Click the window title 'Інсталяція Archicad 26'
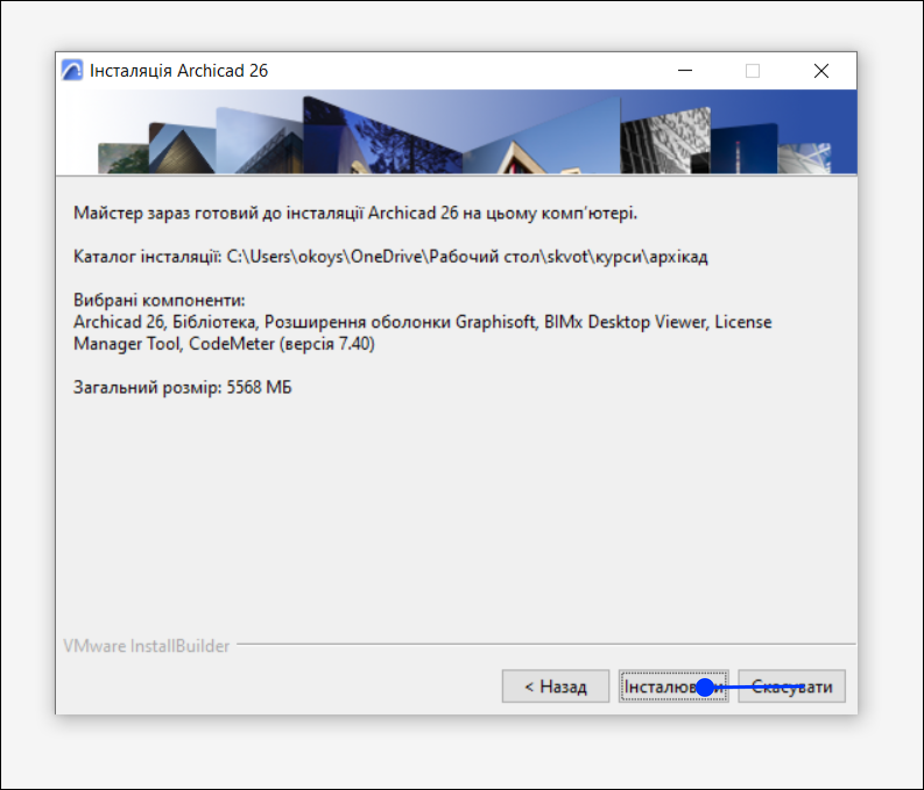 (178, 70)
